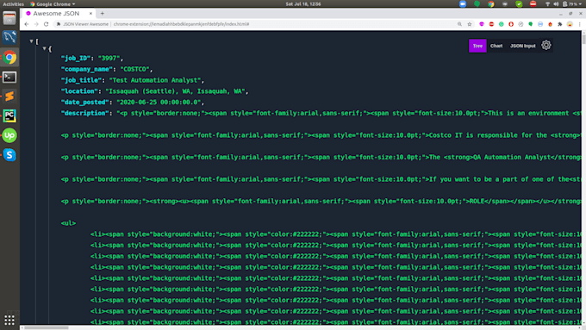Click the Chrome tray icon in top bar

490,4
